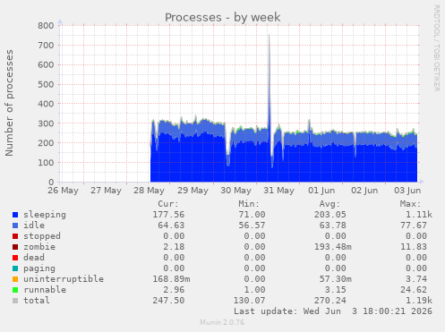The image size is (445, 332).
Task: Click runnable current value 2.96
Action: coord(174,290)
